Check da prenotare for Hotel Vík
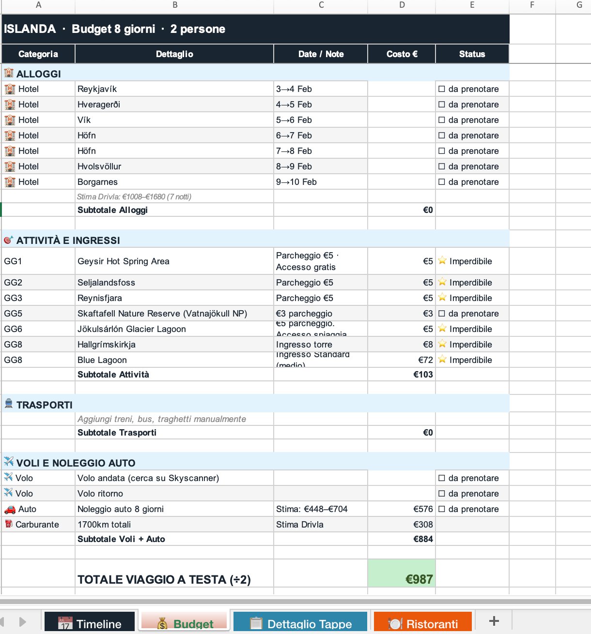The height and width of the screenshot is (634, 591). (x=440, y=120)
